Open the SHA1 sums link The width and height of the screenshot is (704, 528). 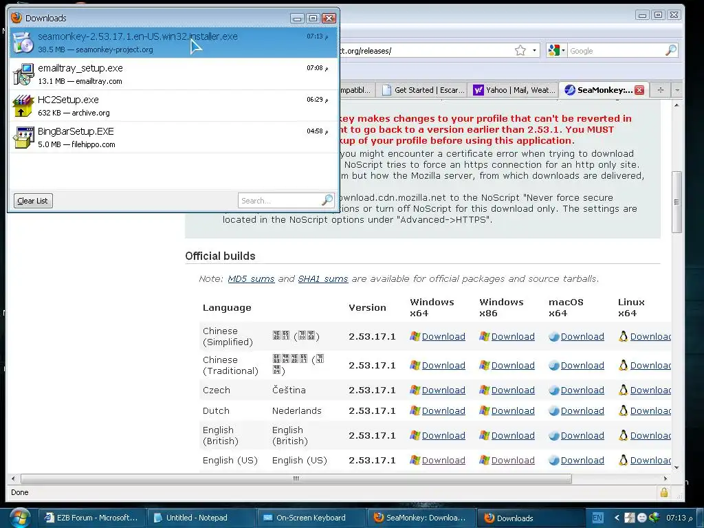[323, 279]
